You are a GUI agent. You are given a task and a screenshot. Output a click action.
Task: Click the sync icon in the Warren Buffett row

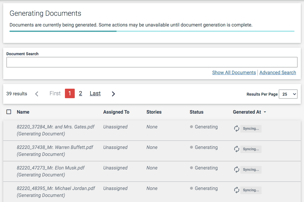pos(237,149)
